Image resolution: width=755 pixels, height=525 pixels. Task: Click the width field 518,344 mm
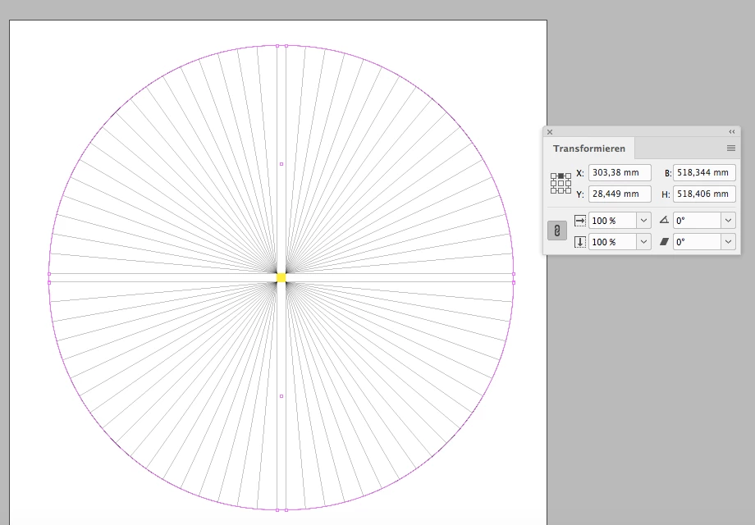pos(704,172)
